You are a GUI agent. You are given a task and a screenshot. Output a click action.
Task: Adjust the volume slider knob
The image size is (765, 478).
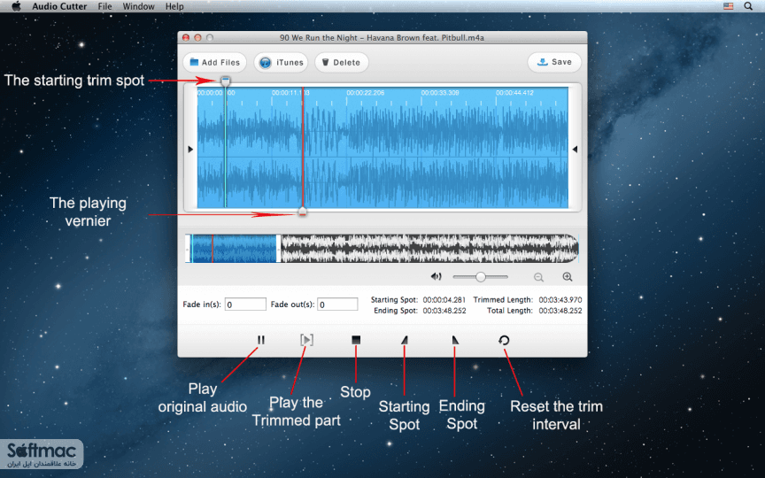point(481,277)
